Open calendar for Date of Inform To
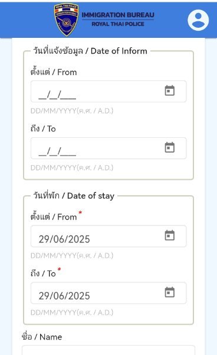The image size is (217, 355). tap(170, 147)
